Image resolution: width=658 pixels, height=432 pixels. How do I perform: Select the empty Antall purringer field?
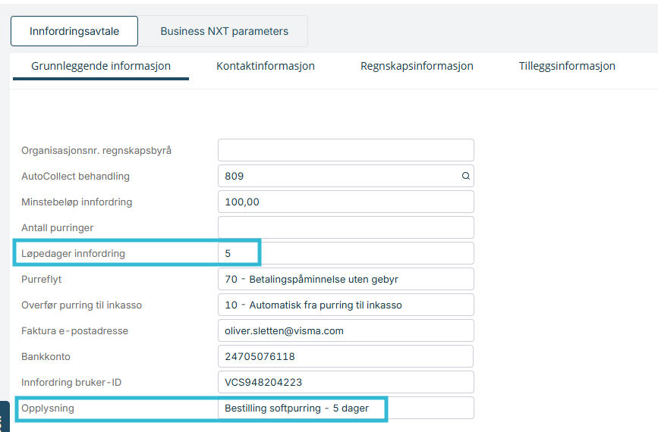tap(346, 227)
